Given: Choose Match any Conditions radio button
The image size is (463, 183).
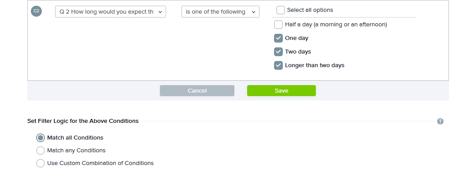Looking at the screenshot, I should [x=41, y=151].
